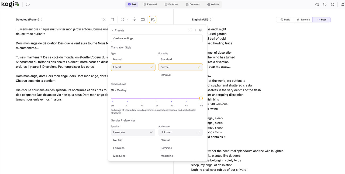Open the translation history
This screenshot has height=174, width=345.
pyautogui.click(x=28, y=4)
